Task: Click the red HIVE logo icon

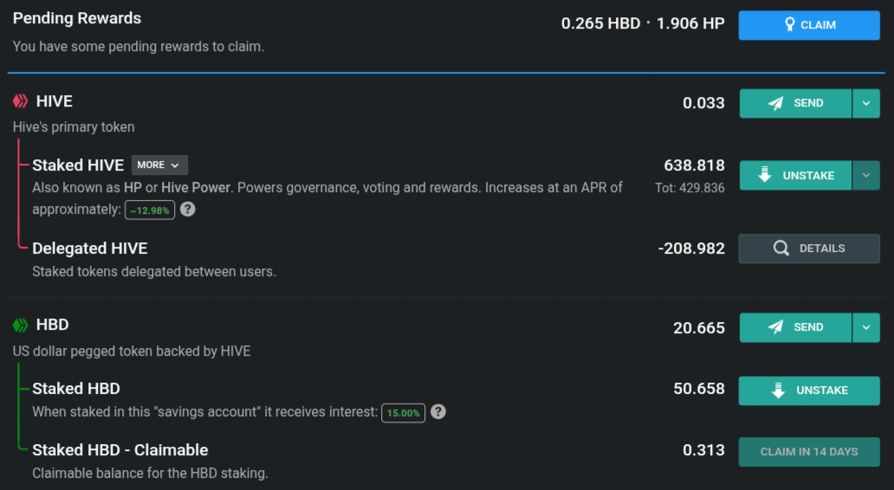Action: [x=20, y=101]
